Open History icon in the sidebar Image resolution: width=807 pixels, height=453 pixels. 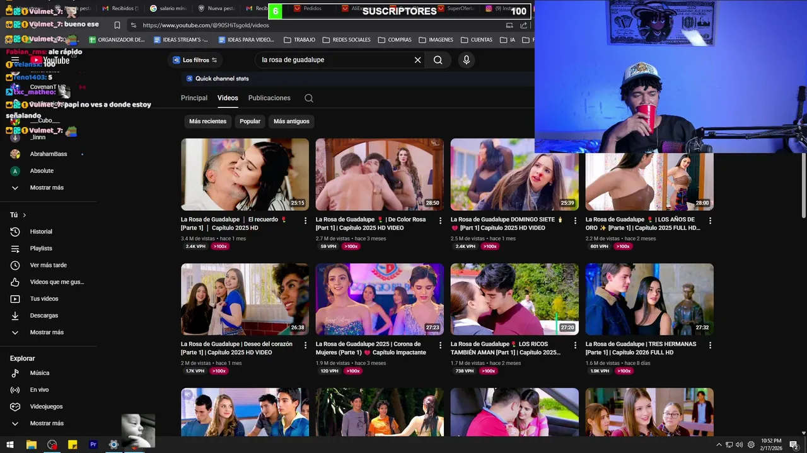coord(15,232)
